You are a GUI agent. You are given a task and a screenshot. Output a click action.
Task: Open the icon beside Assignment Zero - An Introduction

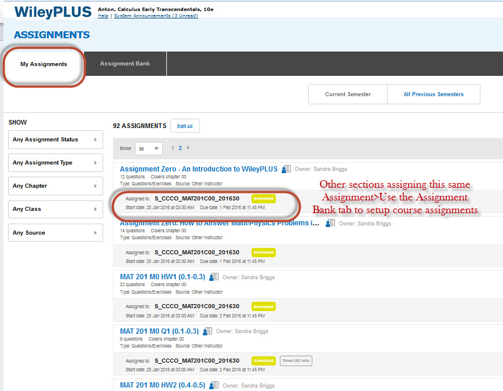click(x=286, y=169)
